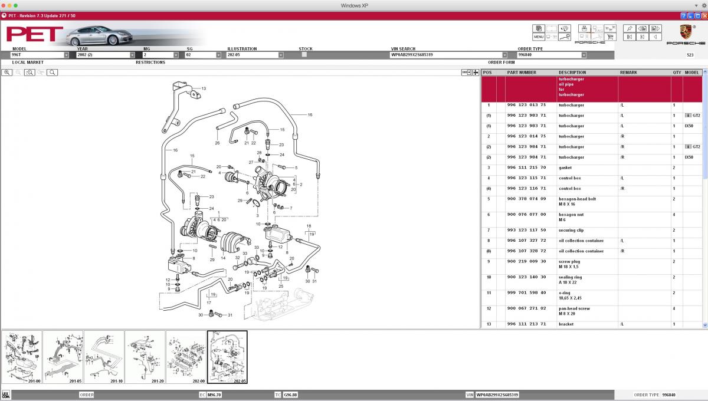Click the cross-arrows pan icon
Viewport: 708px width, 401px height.
click(476, 73)
